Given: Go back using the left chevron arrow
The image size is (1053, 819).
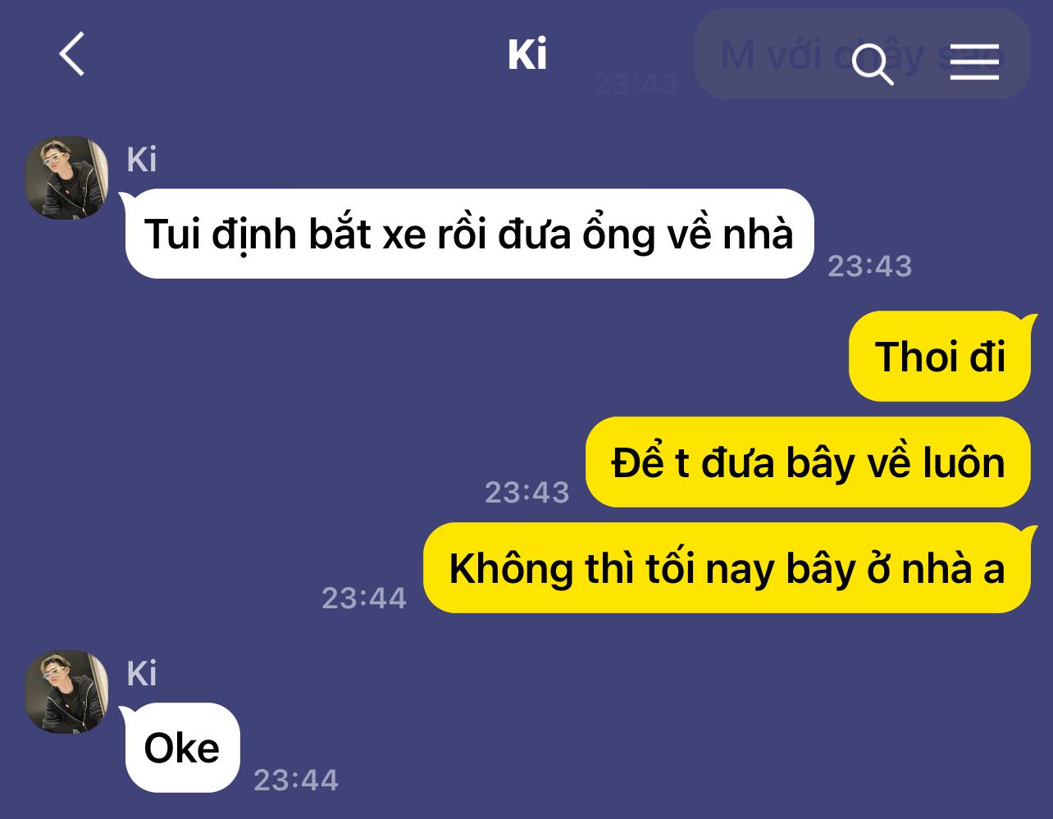Looking at the screenshot, I should click(72, 54).
